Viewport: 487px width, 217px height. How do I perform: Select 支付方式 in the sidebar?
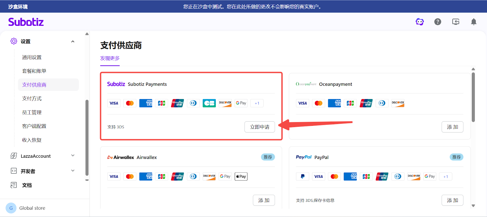click(32, 98)
